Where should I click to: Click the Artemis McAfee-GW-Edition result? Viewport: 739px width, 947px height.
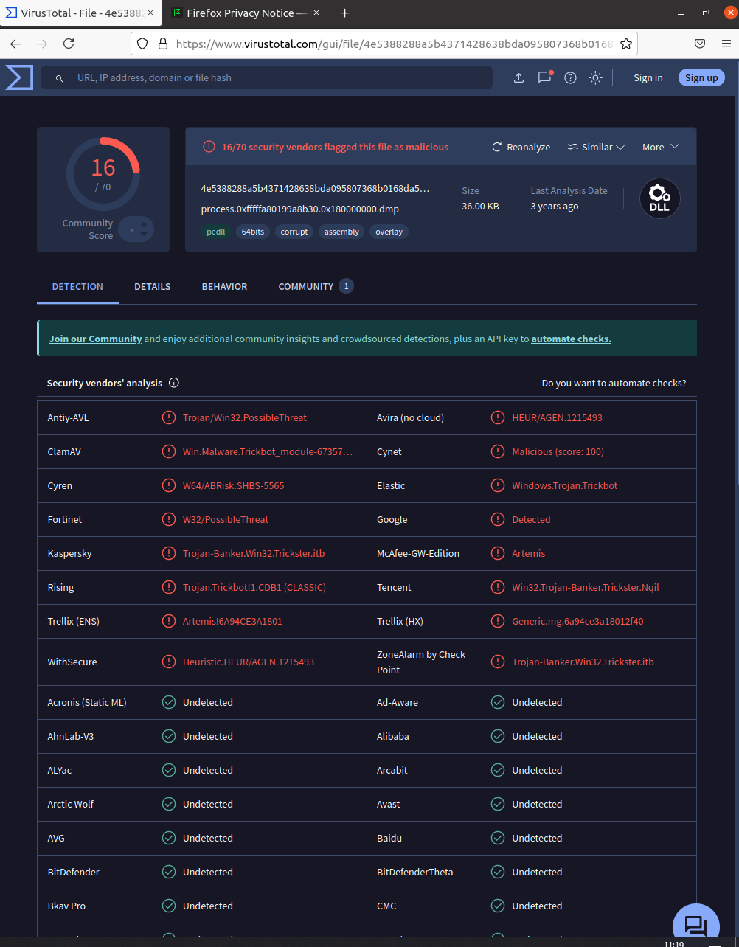(529, 553)
